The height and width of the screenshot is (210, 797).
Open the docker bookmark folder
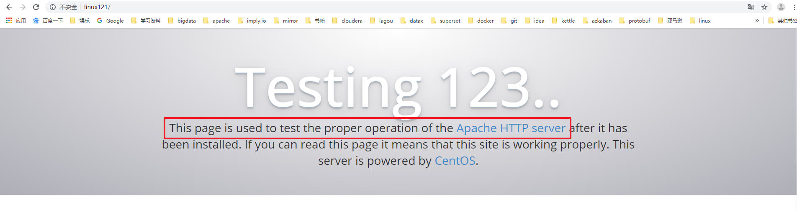pos(481,20)
